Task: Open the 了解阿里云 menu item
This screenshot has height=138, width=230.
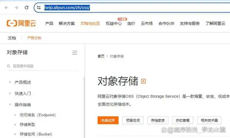Action: (x=215, y=23)
